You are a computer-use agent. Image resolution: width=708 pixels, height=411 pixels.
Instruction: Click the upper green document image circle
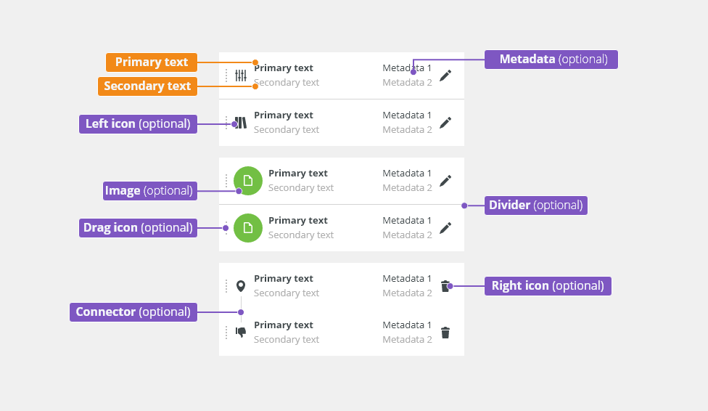(248, 181)
